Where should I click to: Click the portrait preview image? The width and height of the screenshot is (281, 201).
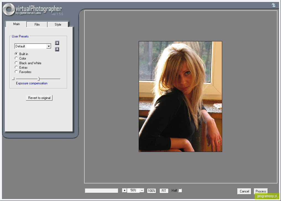[180, 97]
